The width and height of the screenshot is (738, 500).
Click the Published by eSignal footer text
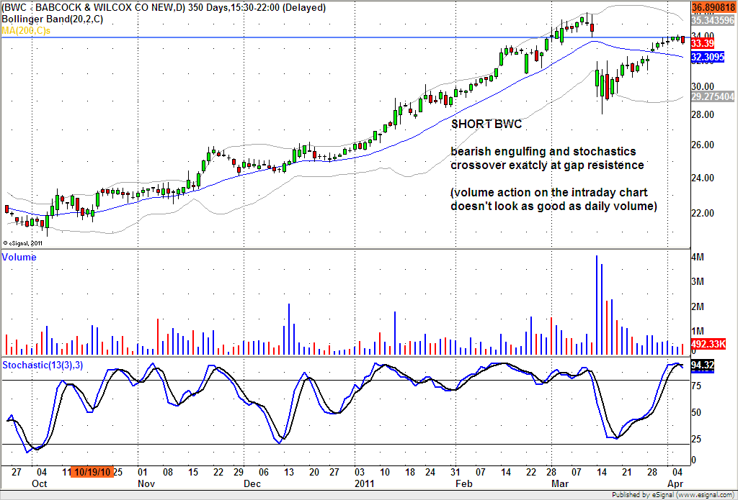click(x=674, y=495)
